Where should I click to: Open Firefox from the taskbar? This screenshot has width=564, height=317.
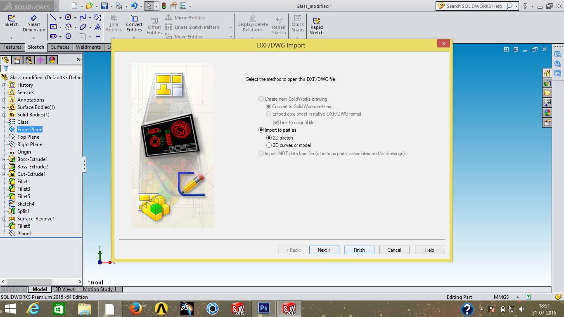click(x=135, y=309)
